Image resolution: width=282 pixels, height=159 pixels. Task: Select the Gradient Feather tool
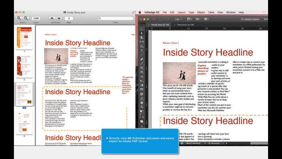(142, 90)
